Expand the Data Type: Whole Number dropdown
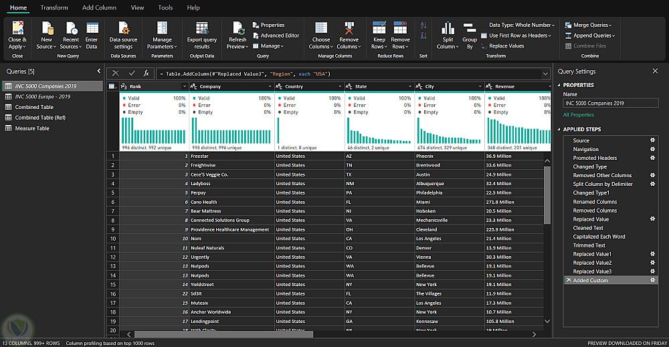 (553, 25)
